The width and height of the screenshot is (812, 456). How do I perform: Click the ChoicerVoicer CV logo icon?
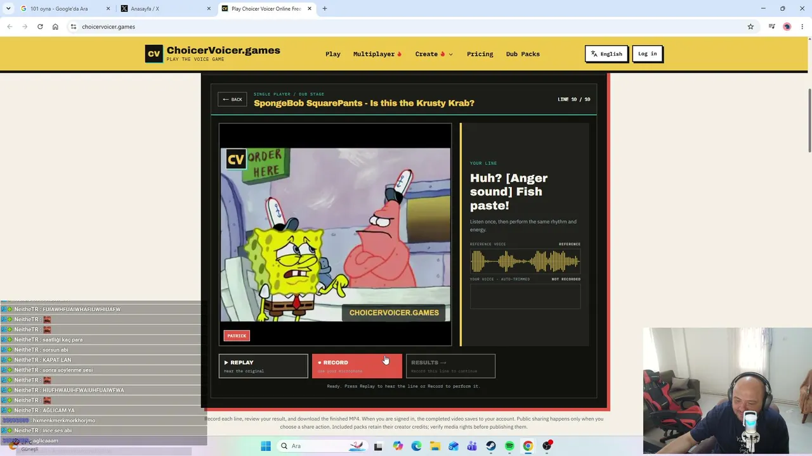point(154,54)
